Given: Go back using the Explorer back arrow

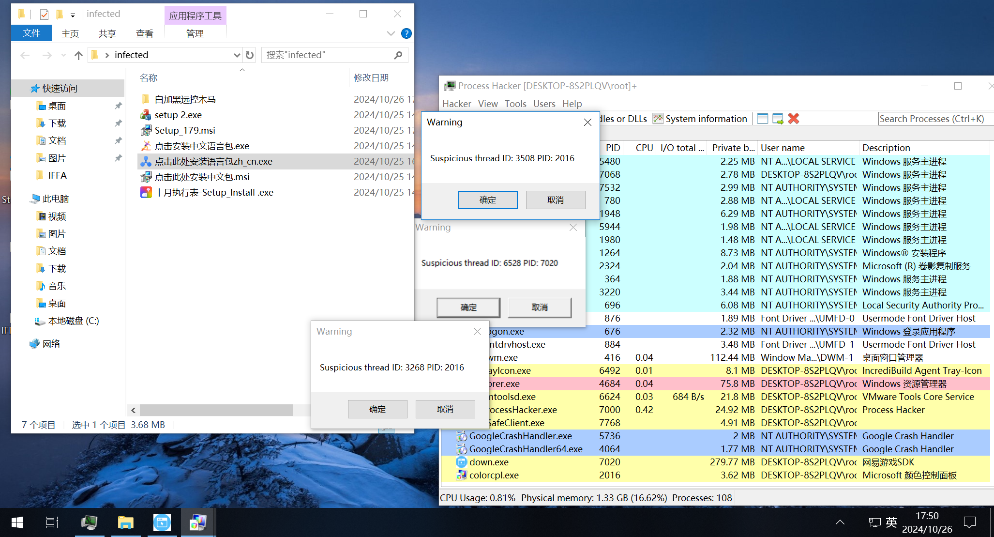Looking at the screenshot, I should point(25,55).
